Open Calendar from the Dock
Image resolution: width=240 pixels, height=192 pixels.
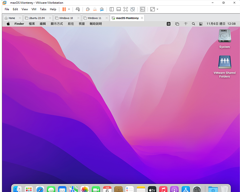tap(107, 189)
